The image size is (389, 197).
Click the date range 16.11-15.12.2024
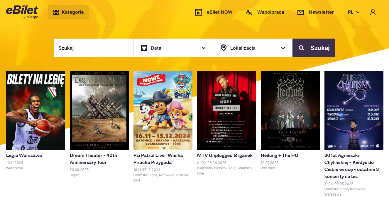(147, 170)
